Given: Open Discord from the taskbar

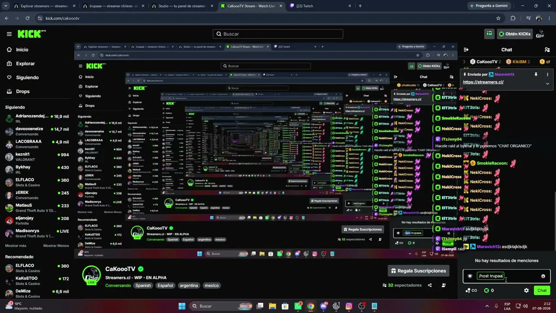Looking at the screenshot, I should click(323, 306).
